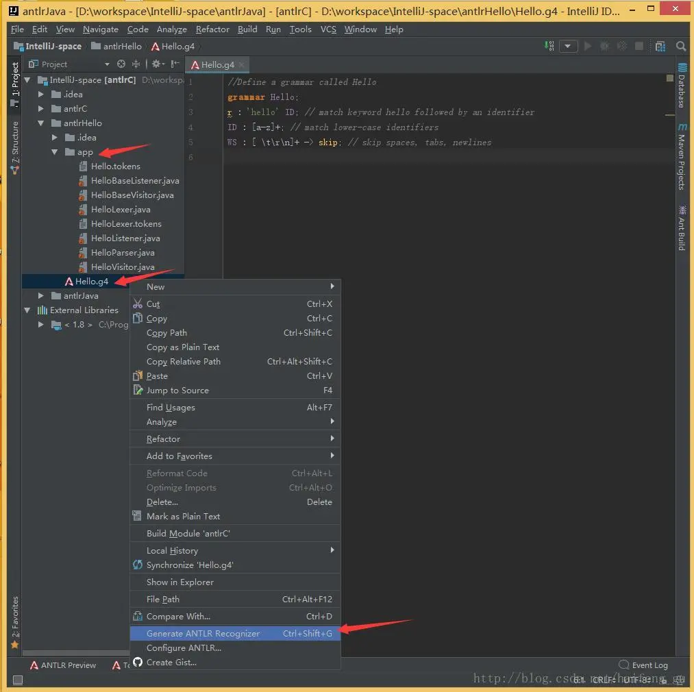Screen dimensions: 694x692
Task: Click the Make Project build icon
Action: [x=549, y=46]
